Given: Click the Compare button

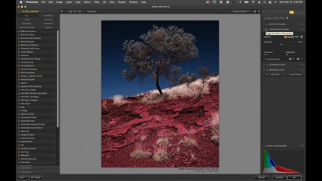Looking at the screenshot, I should (92, 12).
